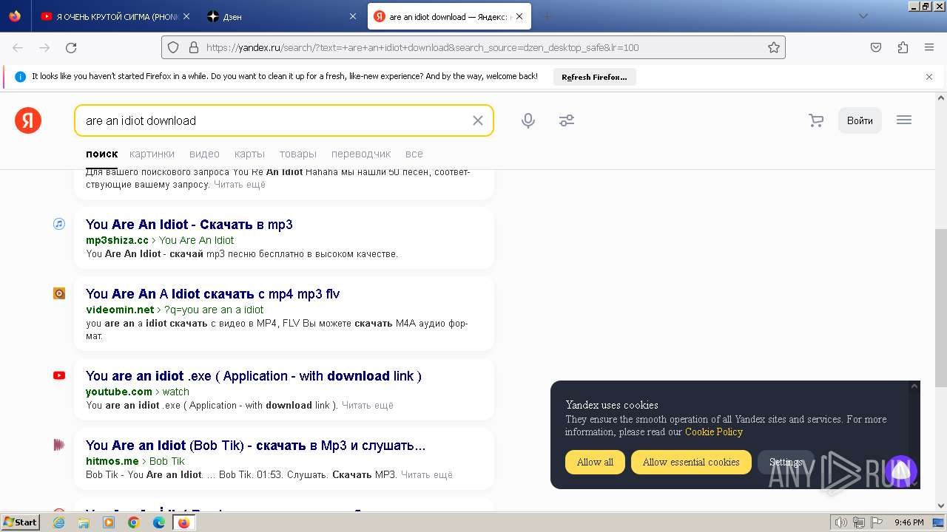Launch Chrome from the taskbar
This screenshot has height=532, width=947.
[134, 522]
